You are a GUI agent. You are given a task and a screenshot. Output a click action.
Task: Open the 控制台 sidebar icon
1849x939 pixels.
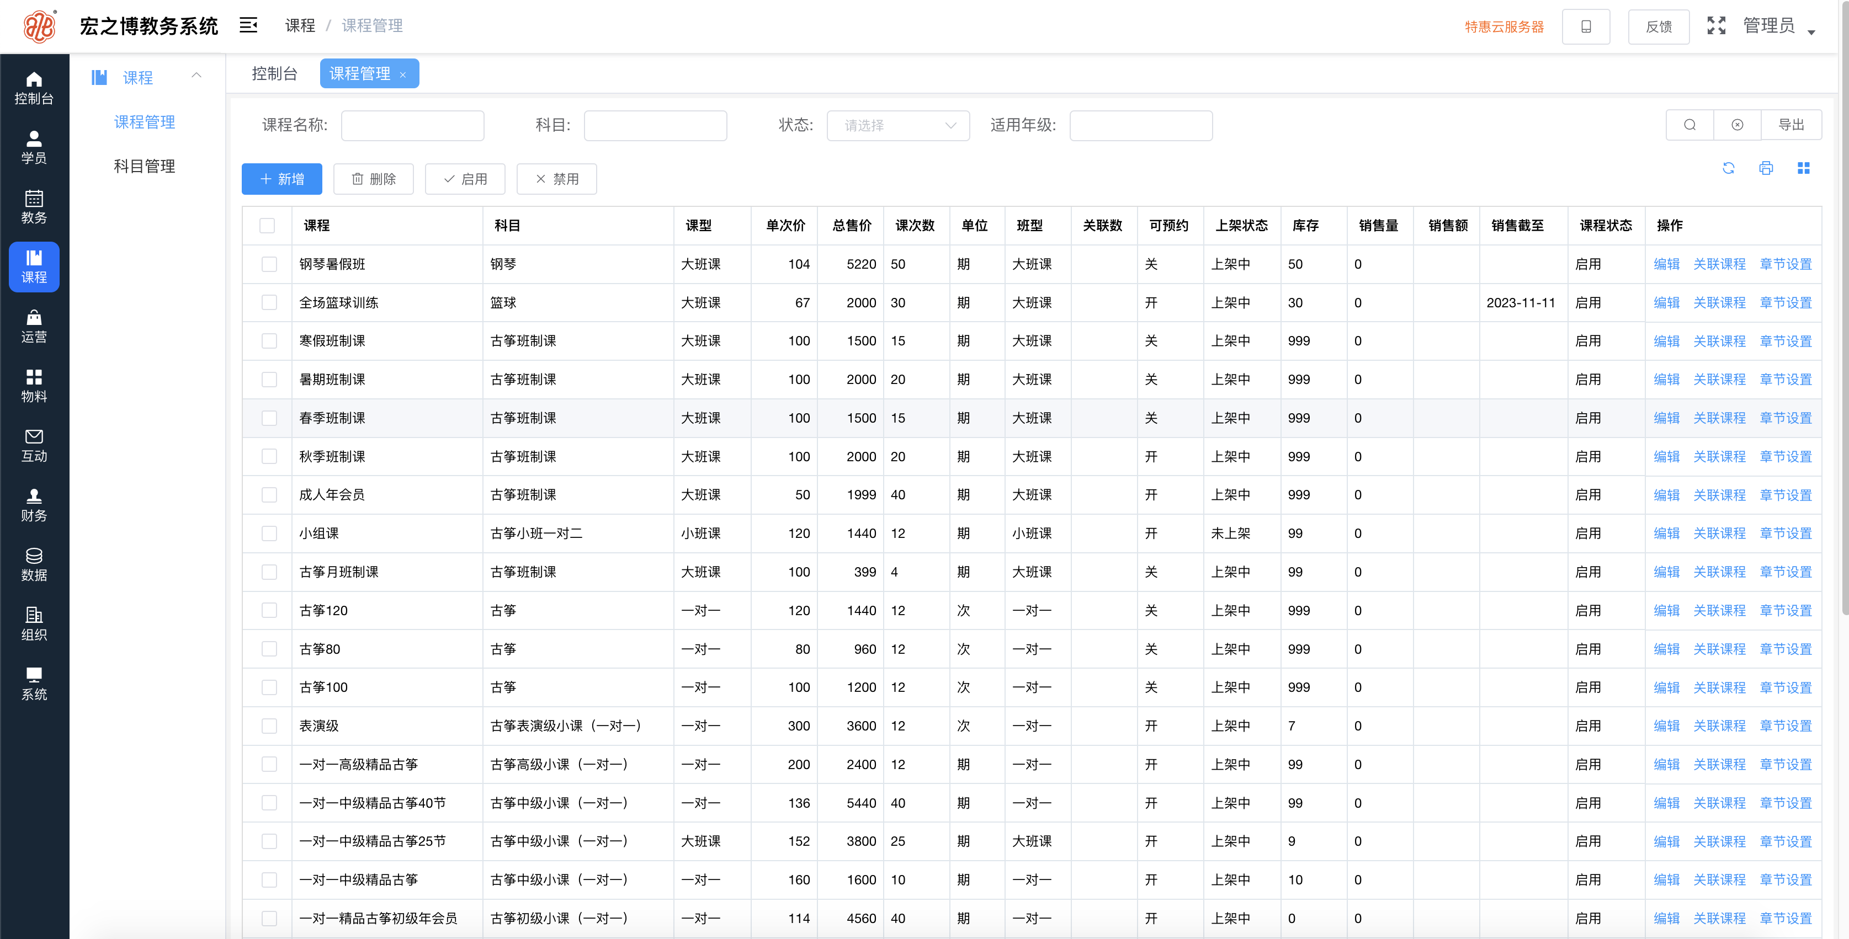(34, 88)
